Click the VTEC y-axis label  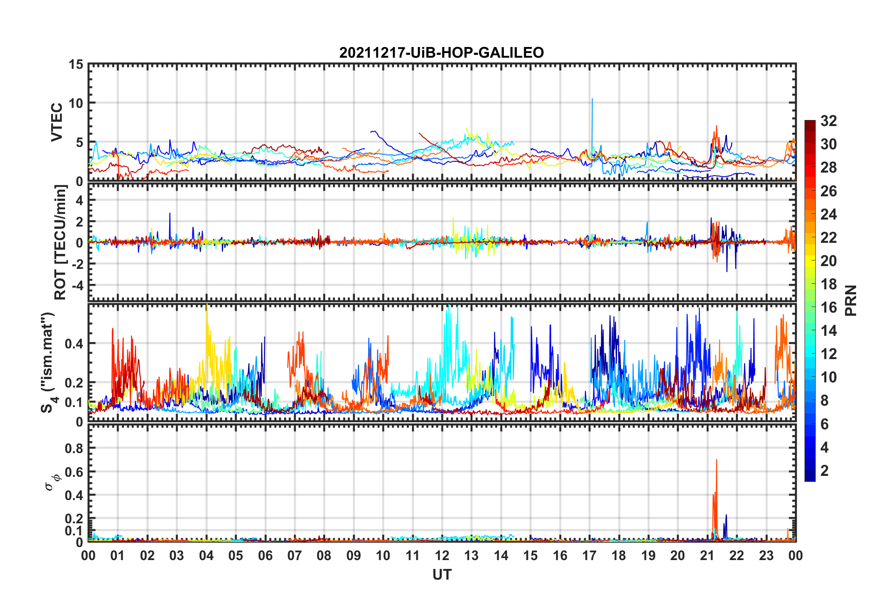[x=56, y=122]
